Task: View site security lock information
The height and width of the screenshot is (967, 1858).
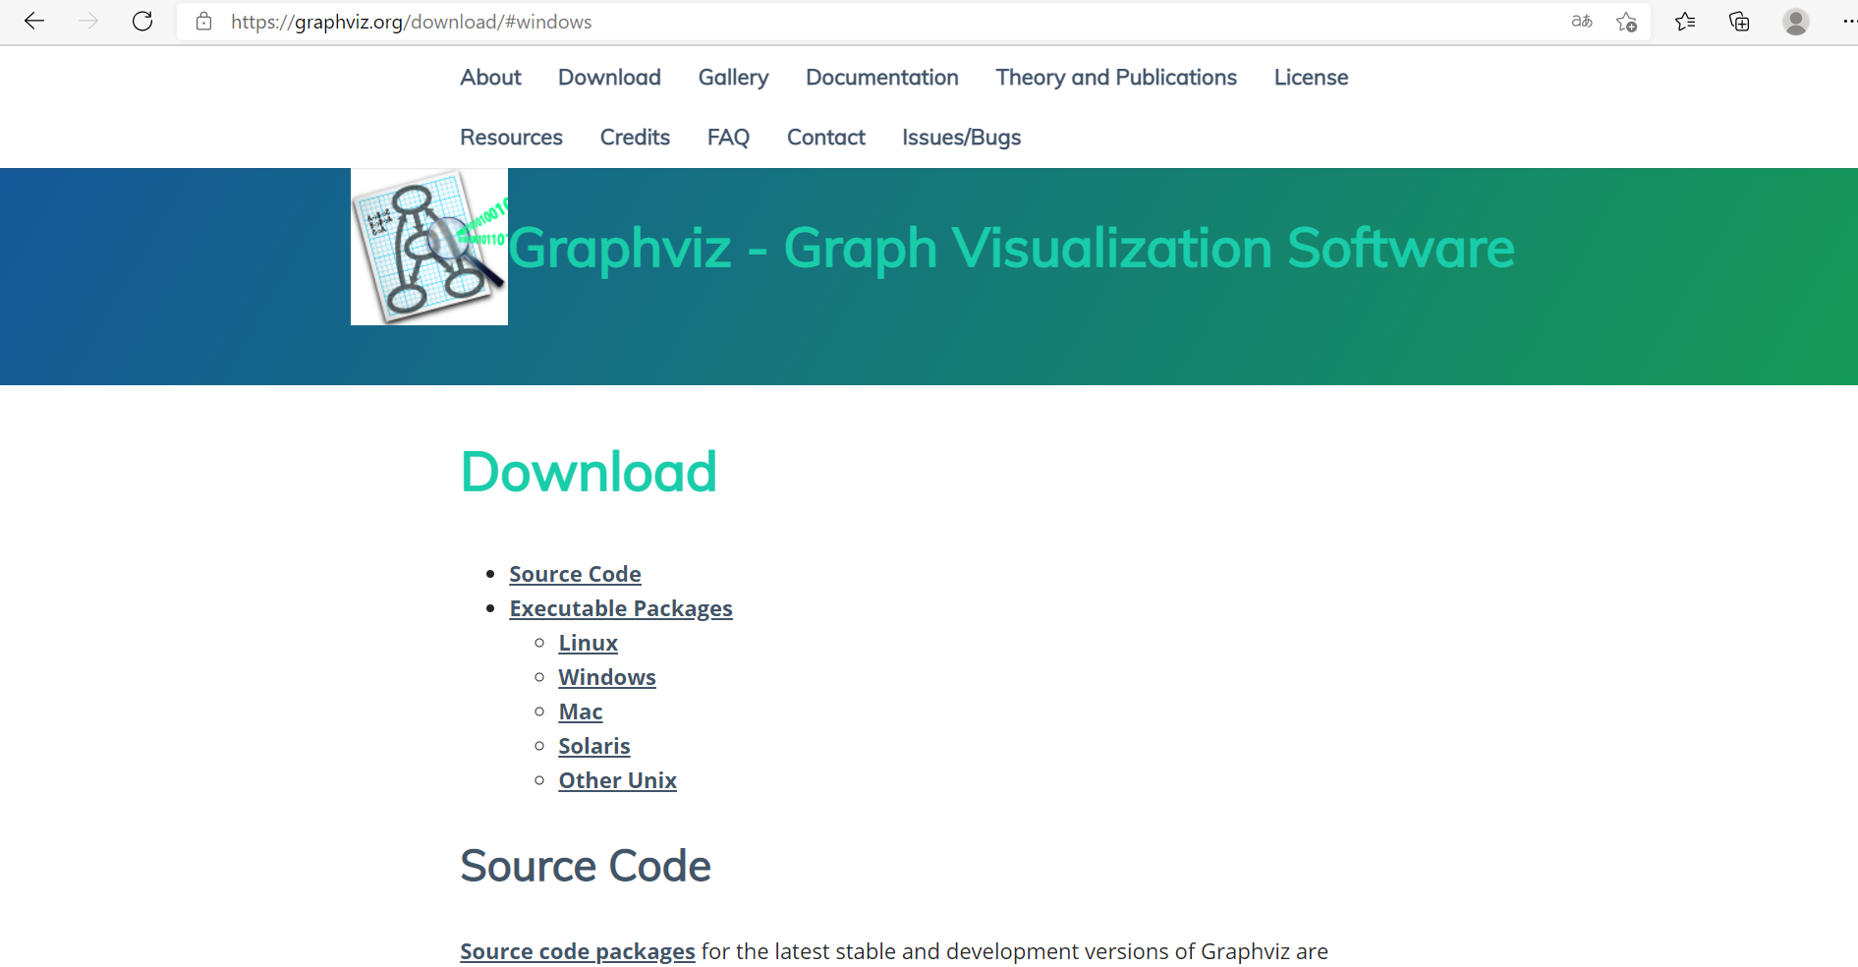Action: click(x=204, y=22)
